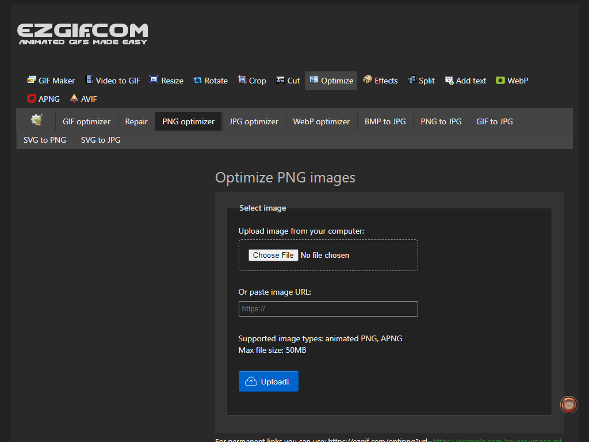This screenshot has height=442, width=589.
Task: Click the blue Upload! button
Action: pos(268,381)
